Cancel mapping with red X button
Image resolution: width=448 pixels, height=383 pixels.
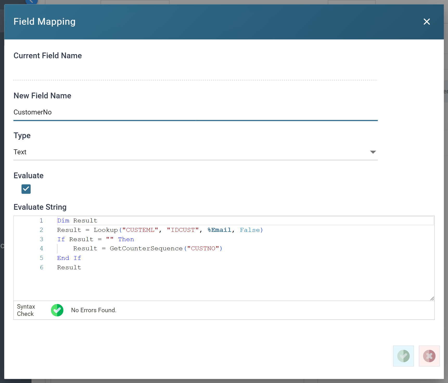[x=429, y=356]
